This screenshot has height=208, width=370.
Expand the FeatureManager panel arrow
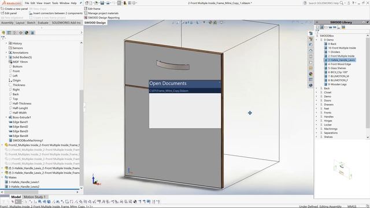click(x=82, y=33)
